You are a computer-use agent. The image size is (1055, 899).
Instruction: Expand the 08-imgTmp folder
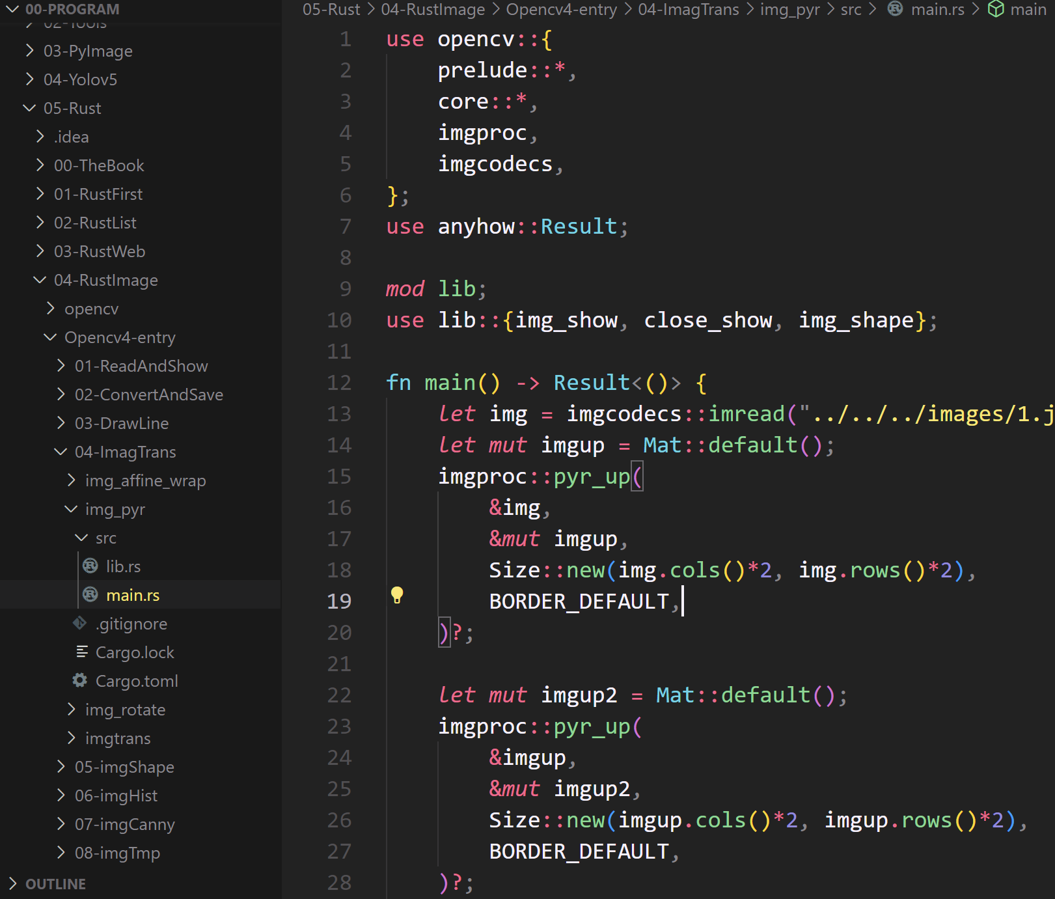[x=61, y=853]
